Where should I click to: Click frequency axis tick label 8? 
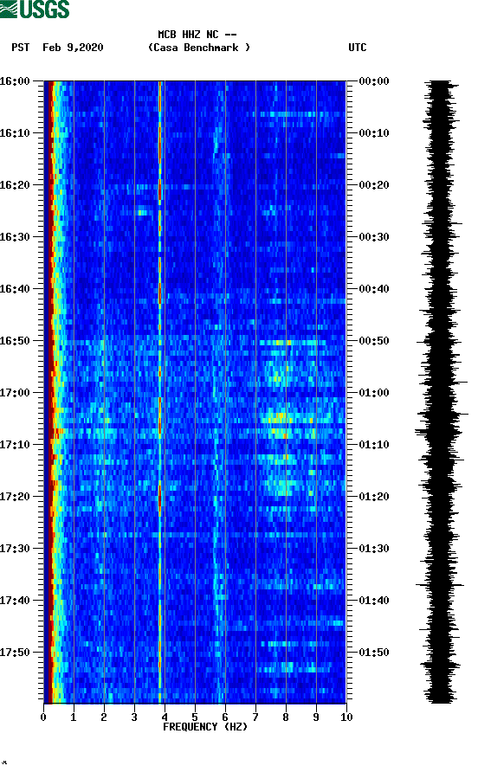pos(286,717)
